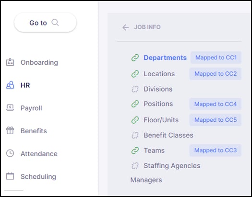Click the Benefits gift icon
252x197 pixels.
click(x=10, y=130)
